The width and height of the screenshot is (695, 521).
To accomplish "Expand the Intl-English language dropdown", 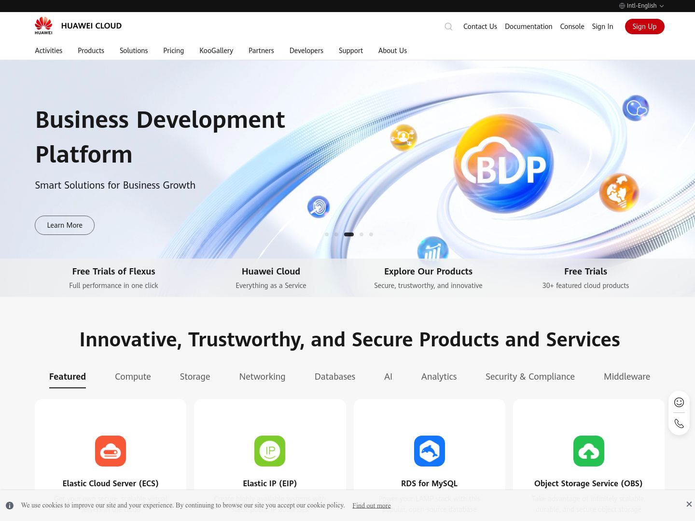I will (x=641, y=6).
